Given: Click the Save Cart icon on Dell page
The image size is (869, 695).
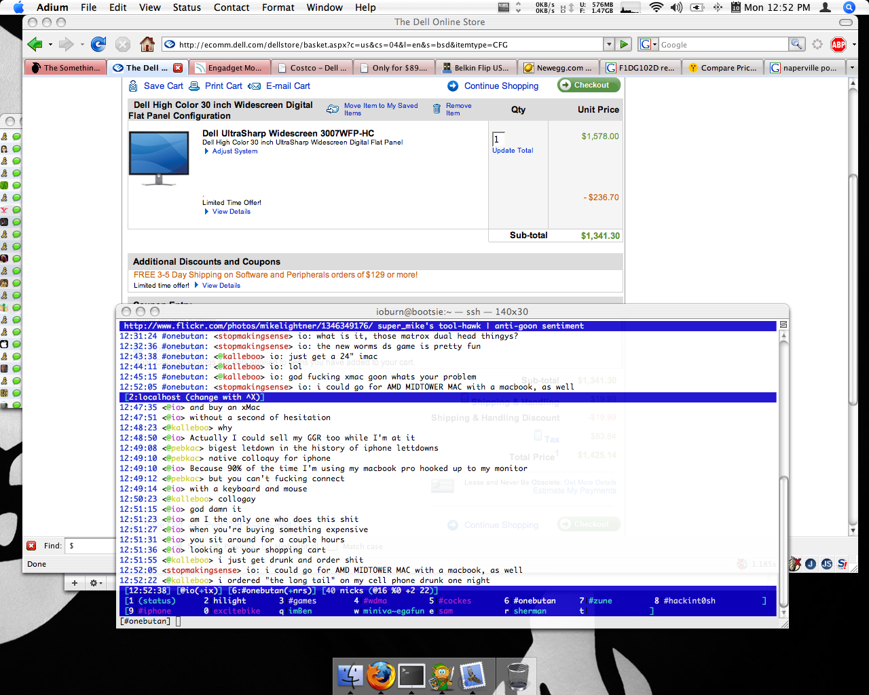Looking at the screenshot, I should tap(133, 86).
